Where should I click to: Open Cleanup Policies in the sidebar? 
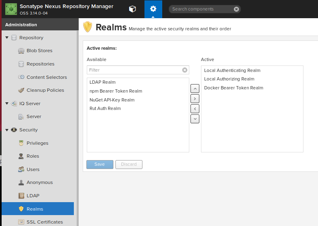point(45,90)
